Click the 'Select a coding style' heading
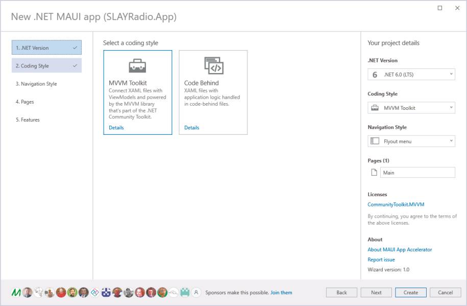 (131, 43)
